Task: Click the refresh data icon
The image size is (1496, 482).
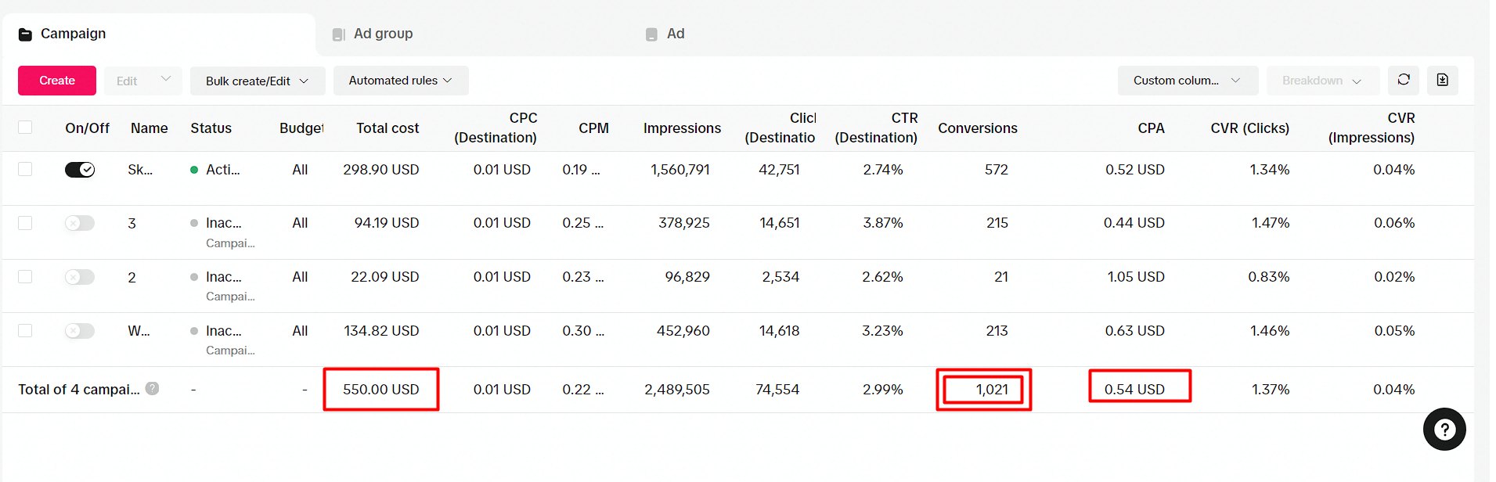Action: [x=1403, y=80]
